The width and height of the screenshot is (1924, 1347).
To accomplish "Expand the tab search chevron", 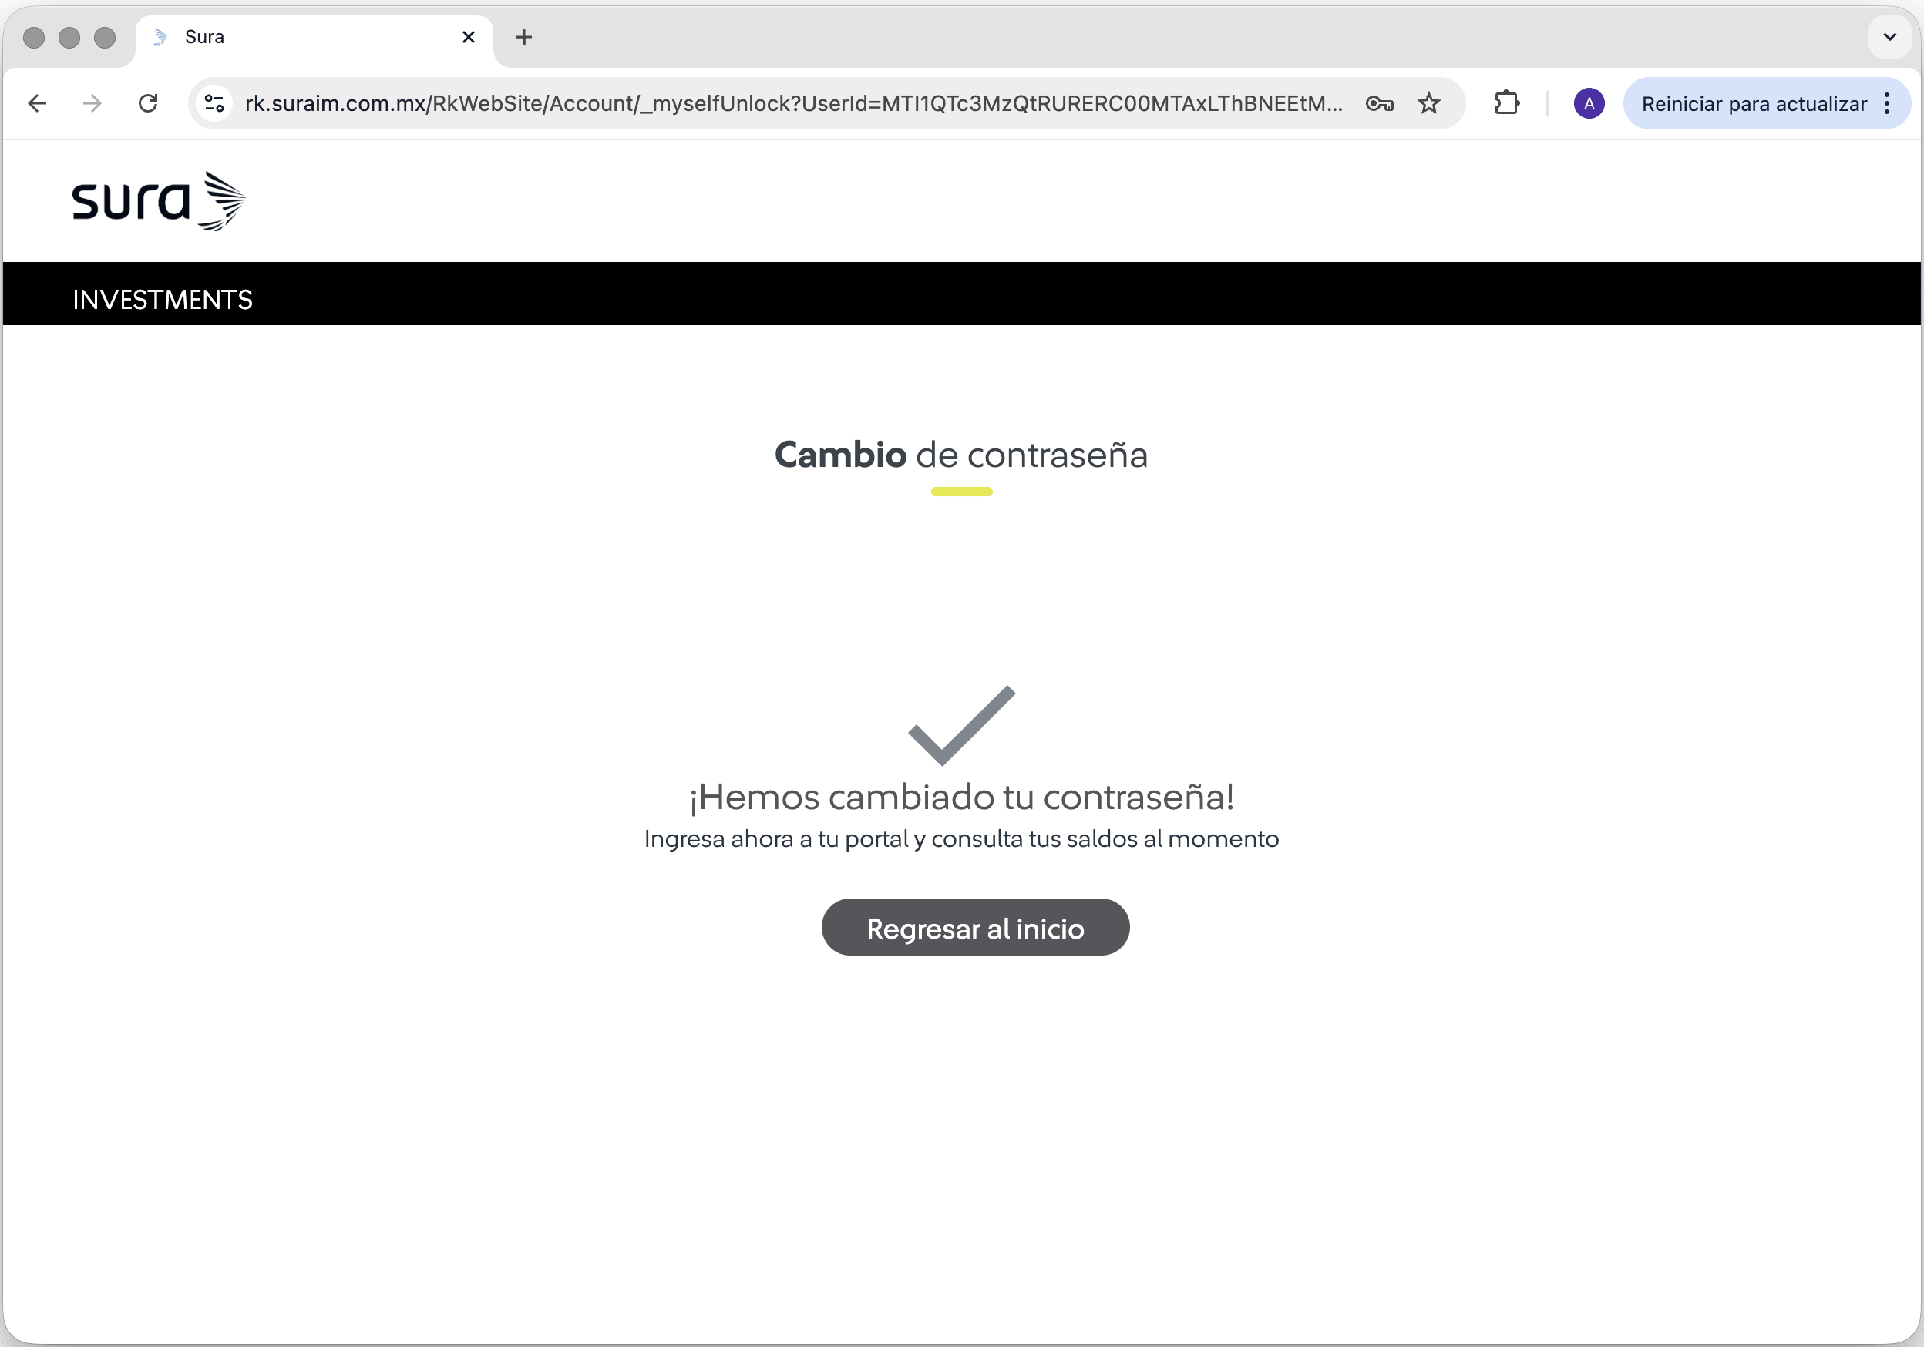I will coord(1889,37).
